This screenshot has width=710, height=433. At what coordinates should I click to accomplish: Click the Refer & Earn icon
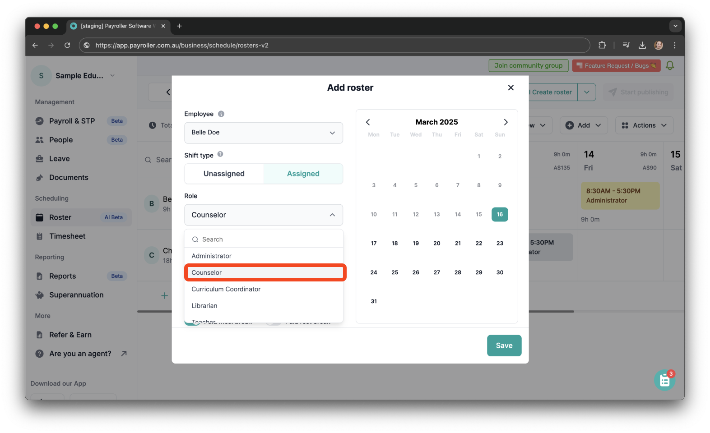40,335
